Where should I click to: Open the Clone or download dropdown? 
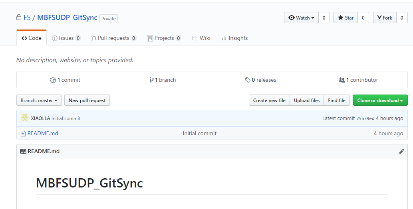[x=380, y=101]
